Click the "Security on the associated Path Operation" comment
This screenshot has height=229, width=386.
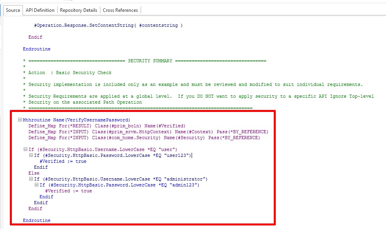coord(83,102)
